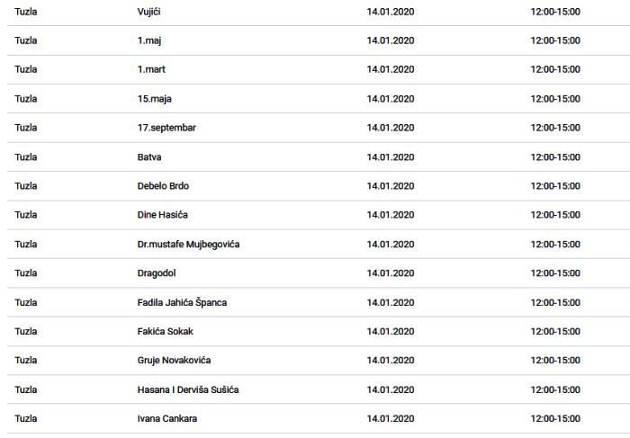630x438 pixels.
Task: Click the 15.maja street entry
Action: 155,99
